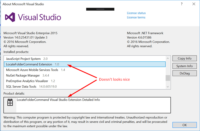
Task: Open the License terms link
Action: 136,17
